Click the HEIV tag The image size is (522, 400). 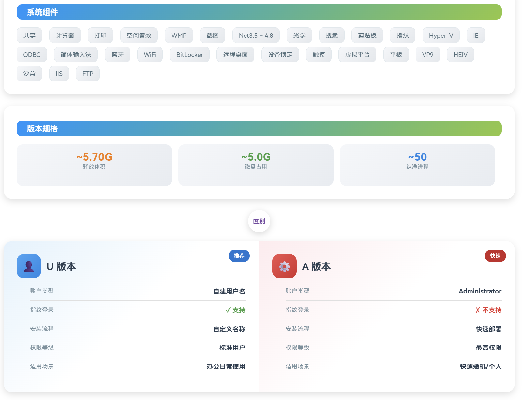[460, 54]
